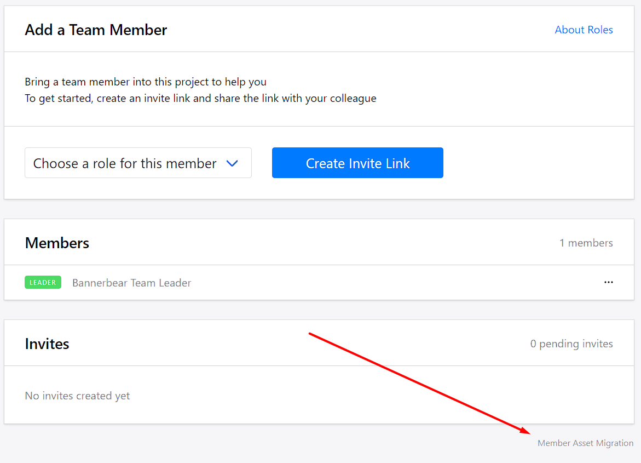Click blank area of the team leader row
This screenshot has height=463, width=641.
(383, 283)
